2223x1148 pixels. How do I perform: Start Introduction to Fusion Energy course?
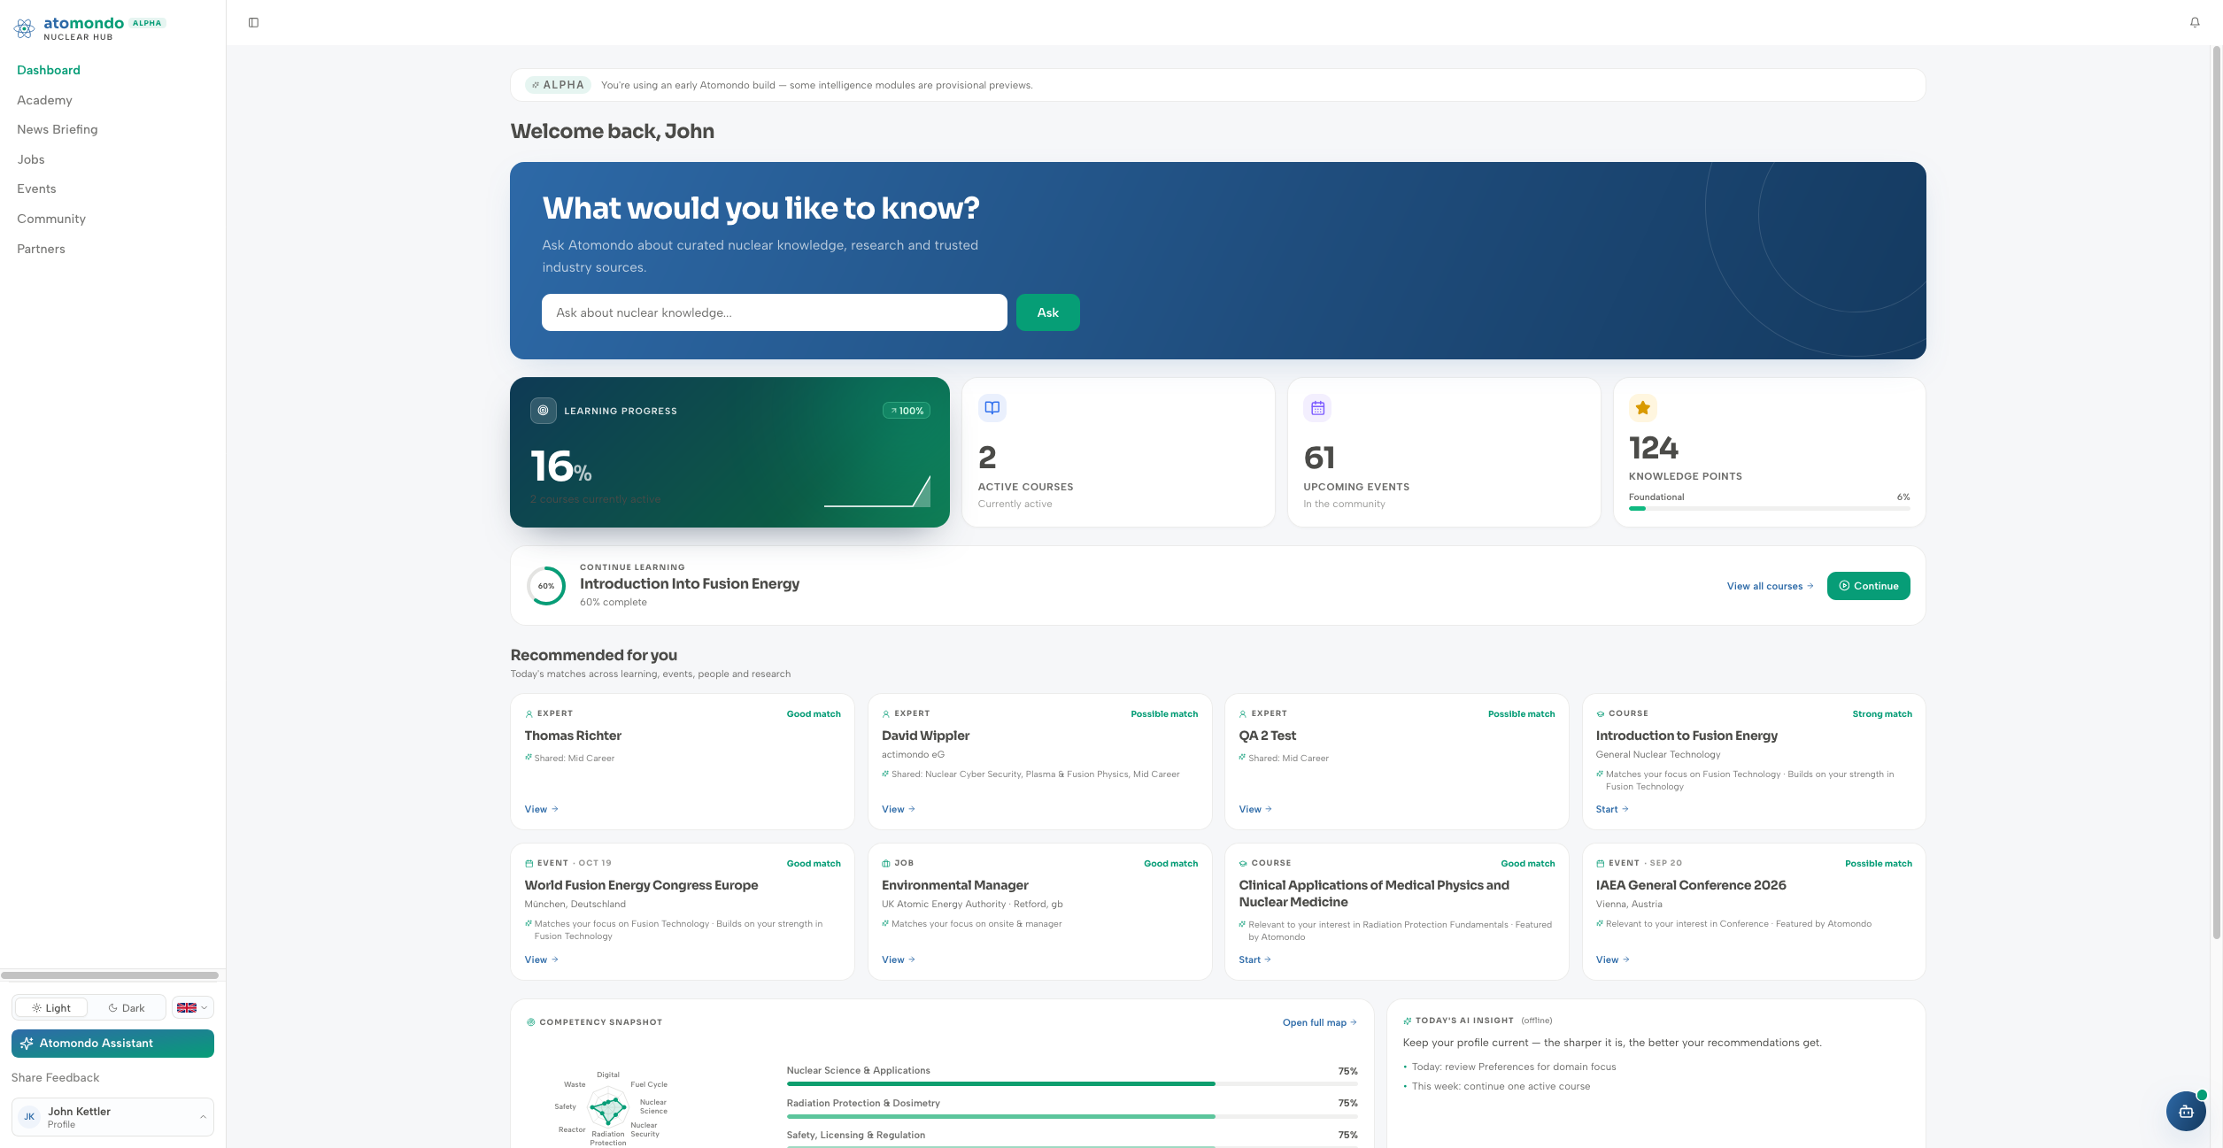pyautogui.click(x=1611, y=809)
